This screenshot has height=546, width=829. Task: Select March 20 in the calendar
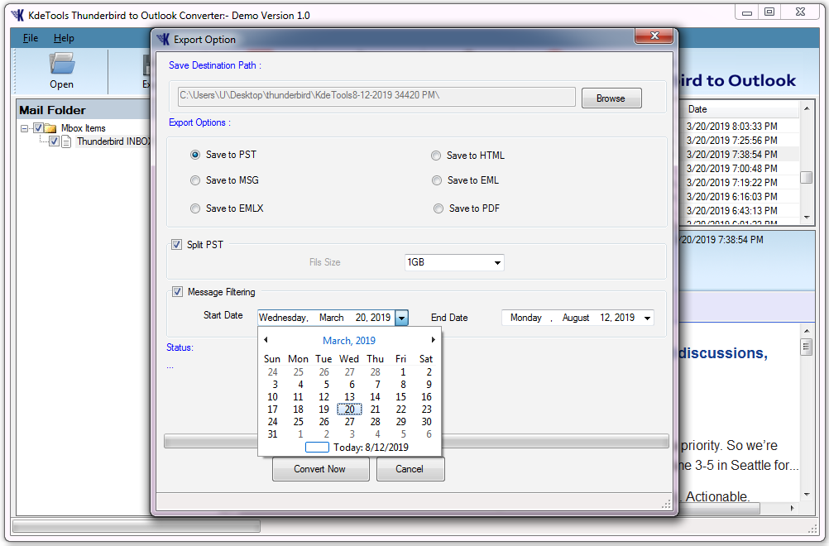pyautogui.click(x=349, y=409)
